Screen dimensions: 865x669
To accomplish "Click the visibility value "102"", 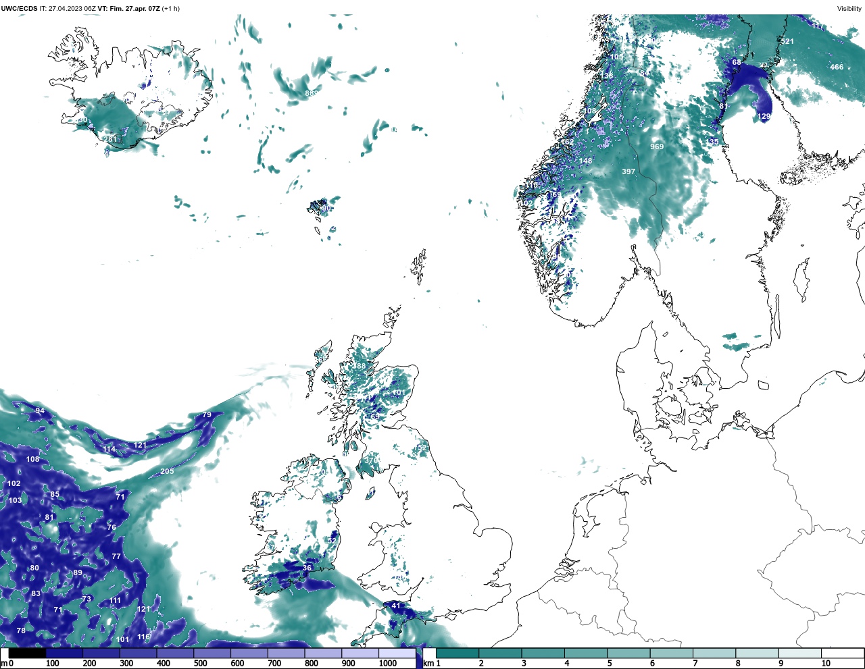I will tap(14, 484).
